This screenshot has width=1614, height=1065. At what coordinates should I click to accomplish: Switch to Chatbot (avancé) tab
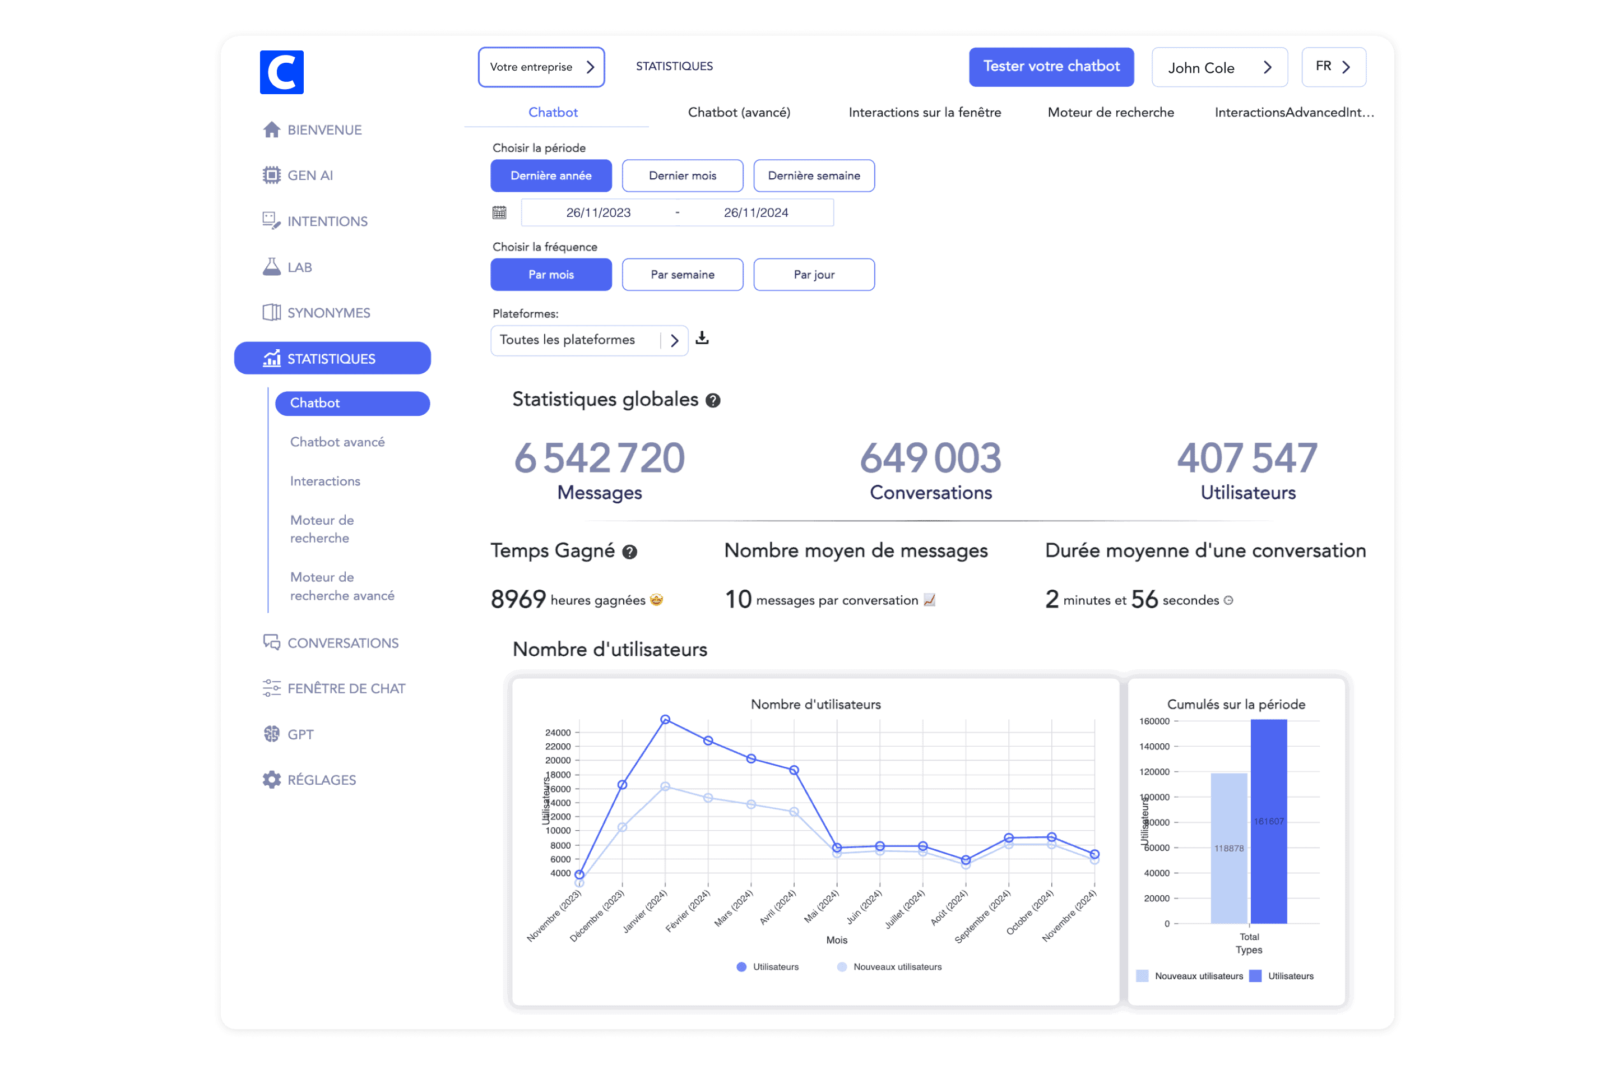click(739, 112)
